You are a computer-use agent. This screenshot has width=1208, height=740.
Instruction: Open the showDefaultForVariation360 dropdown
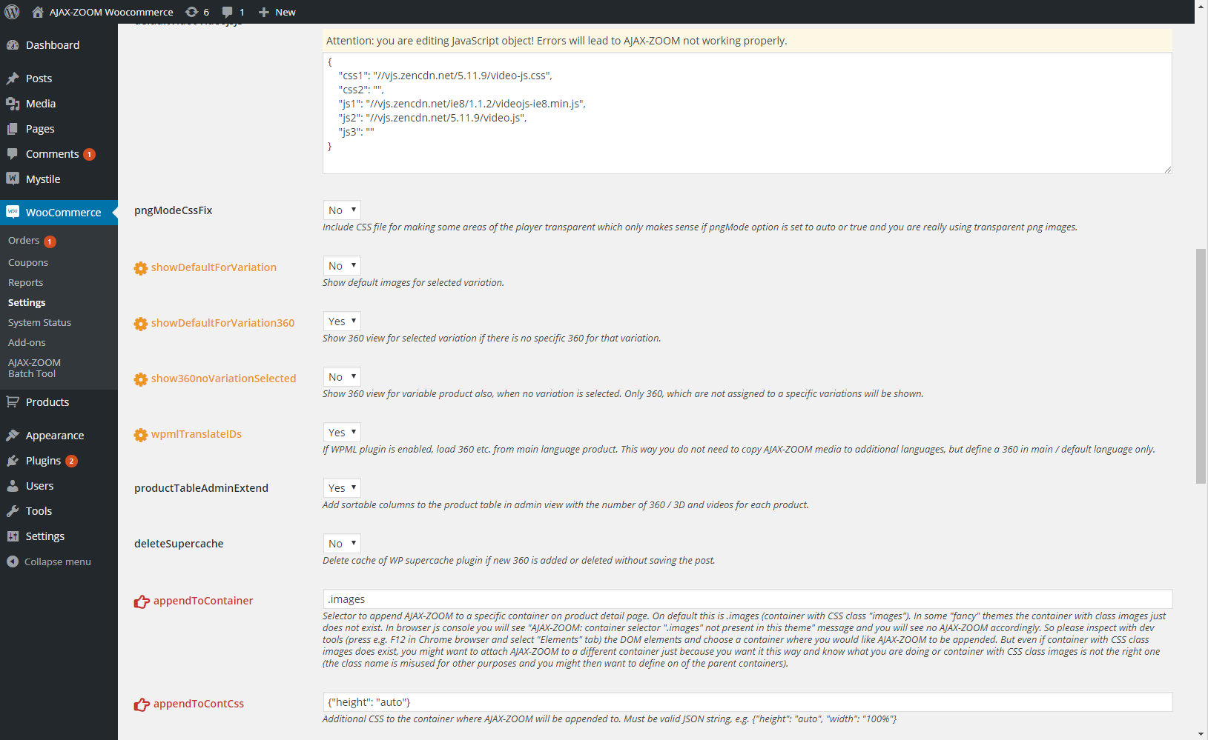342,321
